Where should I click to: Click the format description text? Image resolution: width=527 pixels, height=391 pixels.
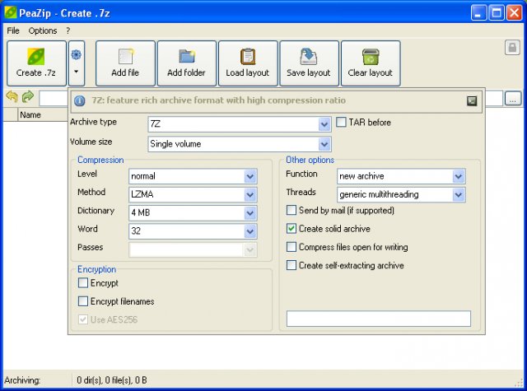219,100
